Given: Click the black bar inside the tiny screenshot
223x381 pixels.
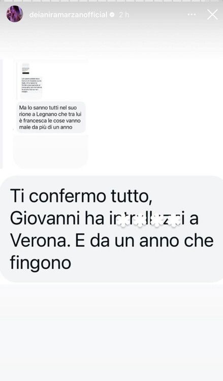Looking at the screenshot, I should click(x=25, y=73).
